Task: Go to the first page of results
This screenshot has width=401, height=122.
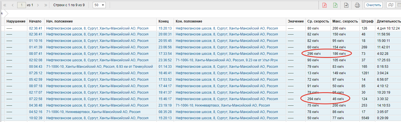Action: point(5,5)
